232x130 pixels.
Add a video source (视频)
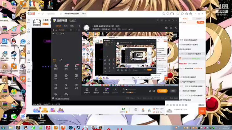click(x=66, y=77)
